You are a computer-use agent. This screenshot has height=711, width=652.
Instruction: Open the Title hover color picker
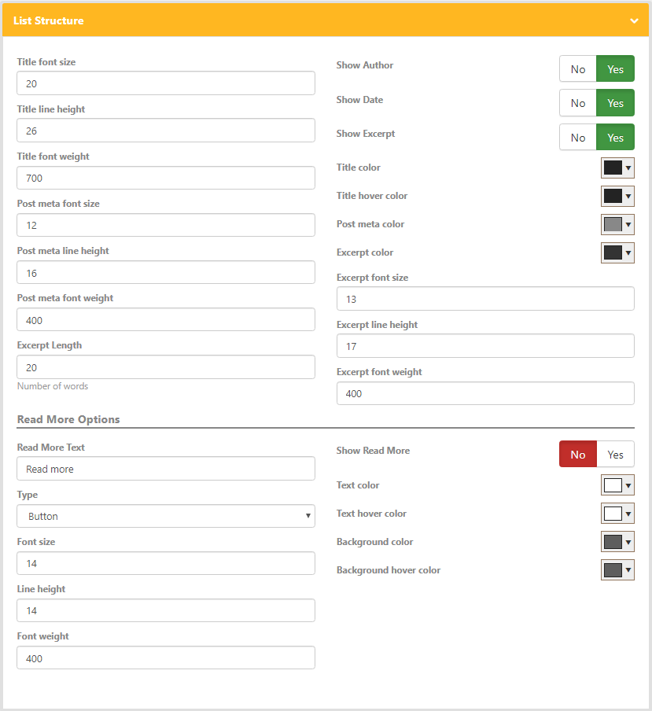617,197
